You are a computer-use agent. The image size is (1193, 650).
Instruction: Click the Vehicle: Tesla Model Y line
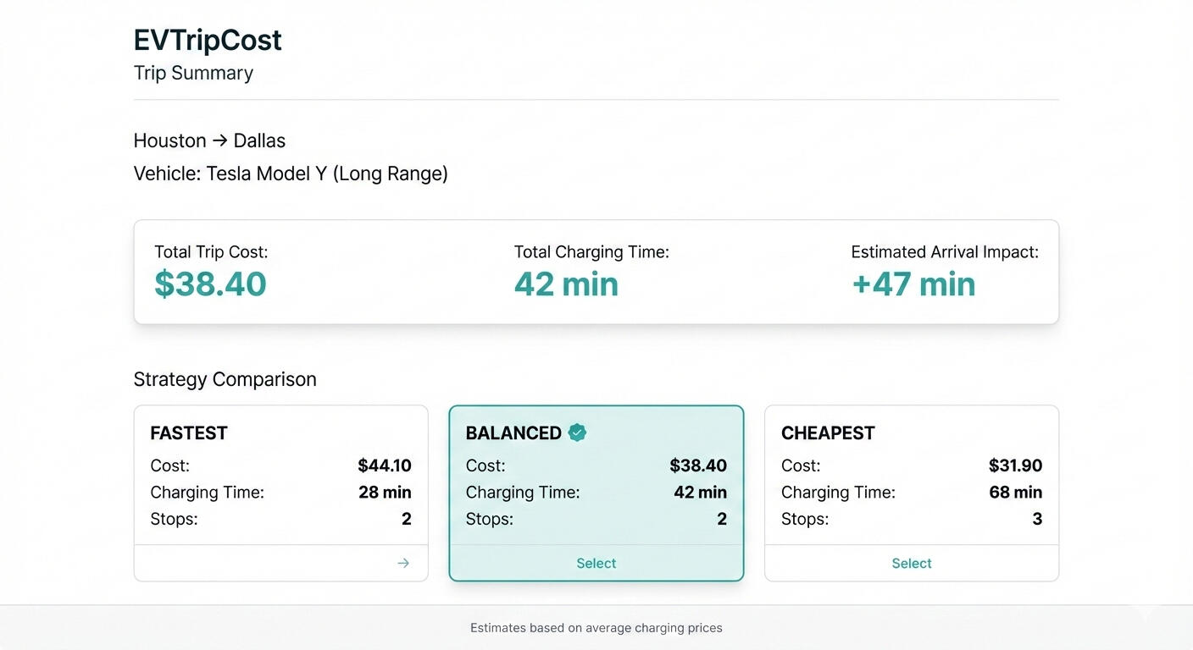(x=291, y=174)
